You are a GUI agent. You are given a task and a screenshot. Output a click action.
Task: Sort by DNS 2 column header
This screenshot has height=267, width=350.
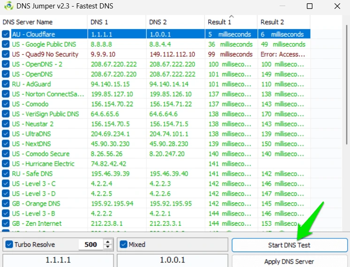[175, 22]
